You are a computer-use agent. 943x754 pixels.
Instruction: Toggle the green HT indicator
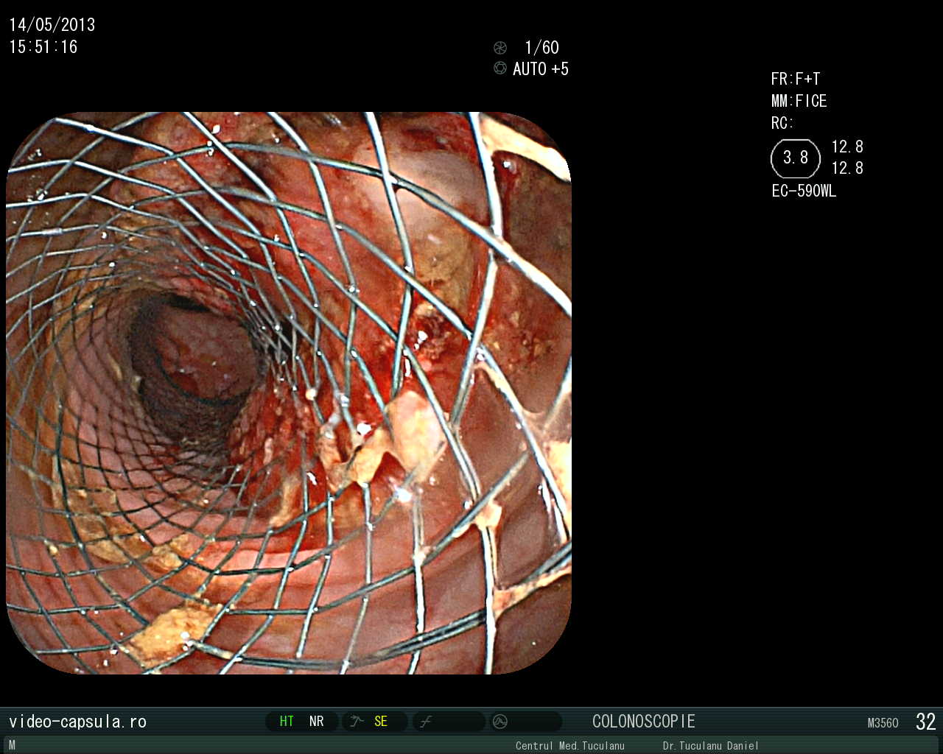(287, 722)
